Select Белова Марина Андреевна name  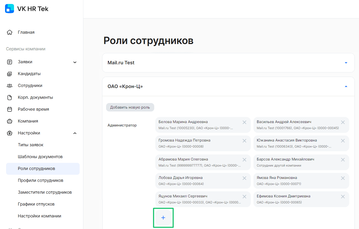coord(183,122)
